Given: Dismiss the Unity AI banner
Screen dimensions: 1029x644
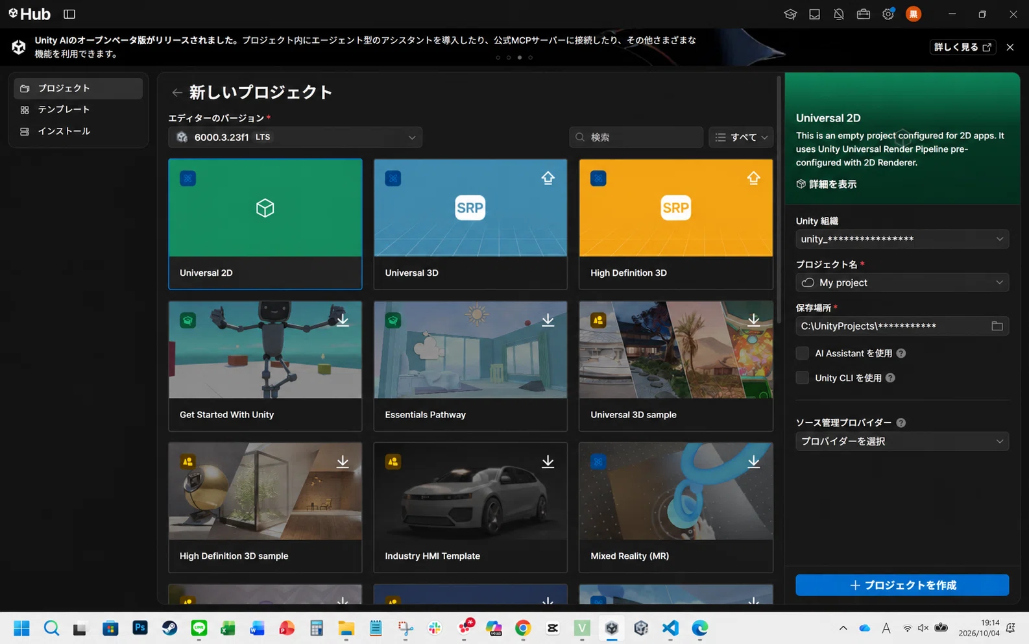Looking at the screenshot, I should point(1010,47).
